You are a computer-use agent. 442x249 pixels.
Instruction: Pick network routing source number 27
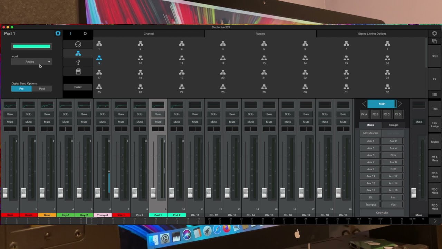click(182, 89)
